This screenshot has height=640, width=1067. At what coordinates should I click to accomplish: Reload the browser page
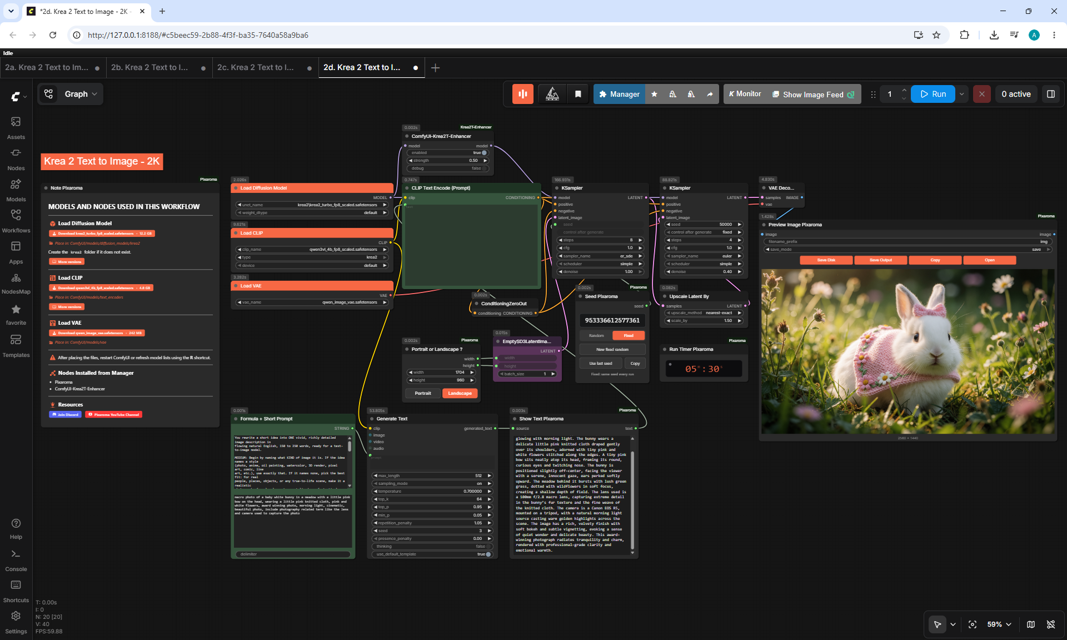point(53,35)
